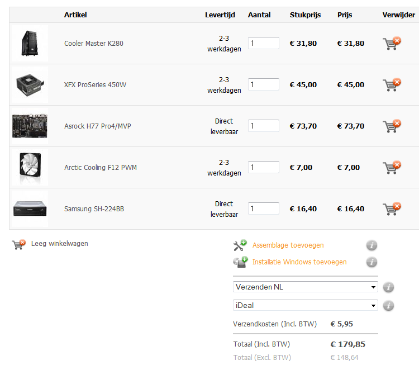Click the Aantal column header
419x365 pixels.
pos(259,15)
